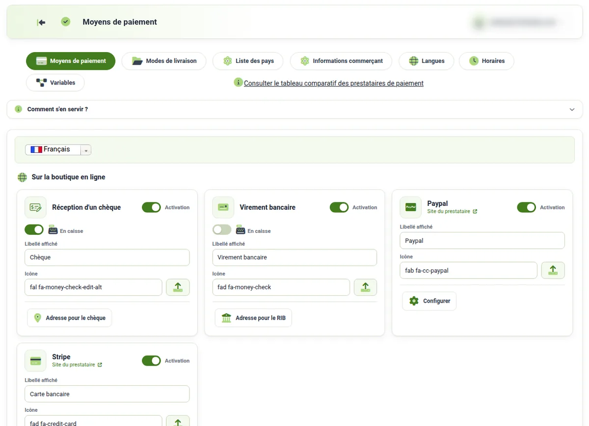Click the info icon beside the comparison link

[x=238, y=82]
